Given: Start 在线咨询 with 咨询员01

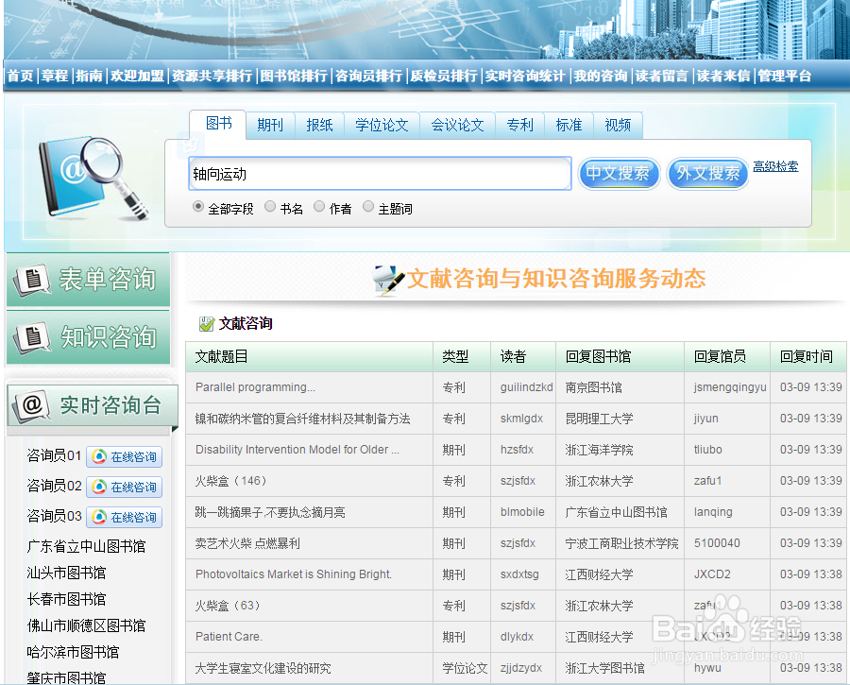Looking at the screenshot, I should (124, 456).
